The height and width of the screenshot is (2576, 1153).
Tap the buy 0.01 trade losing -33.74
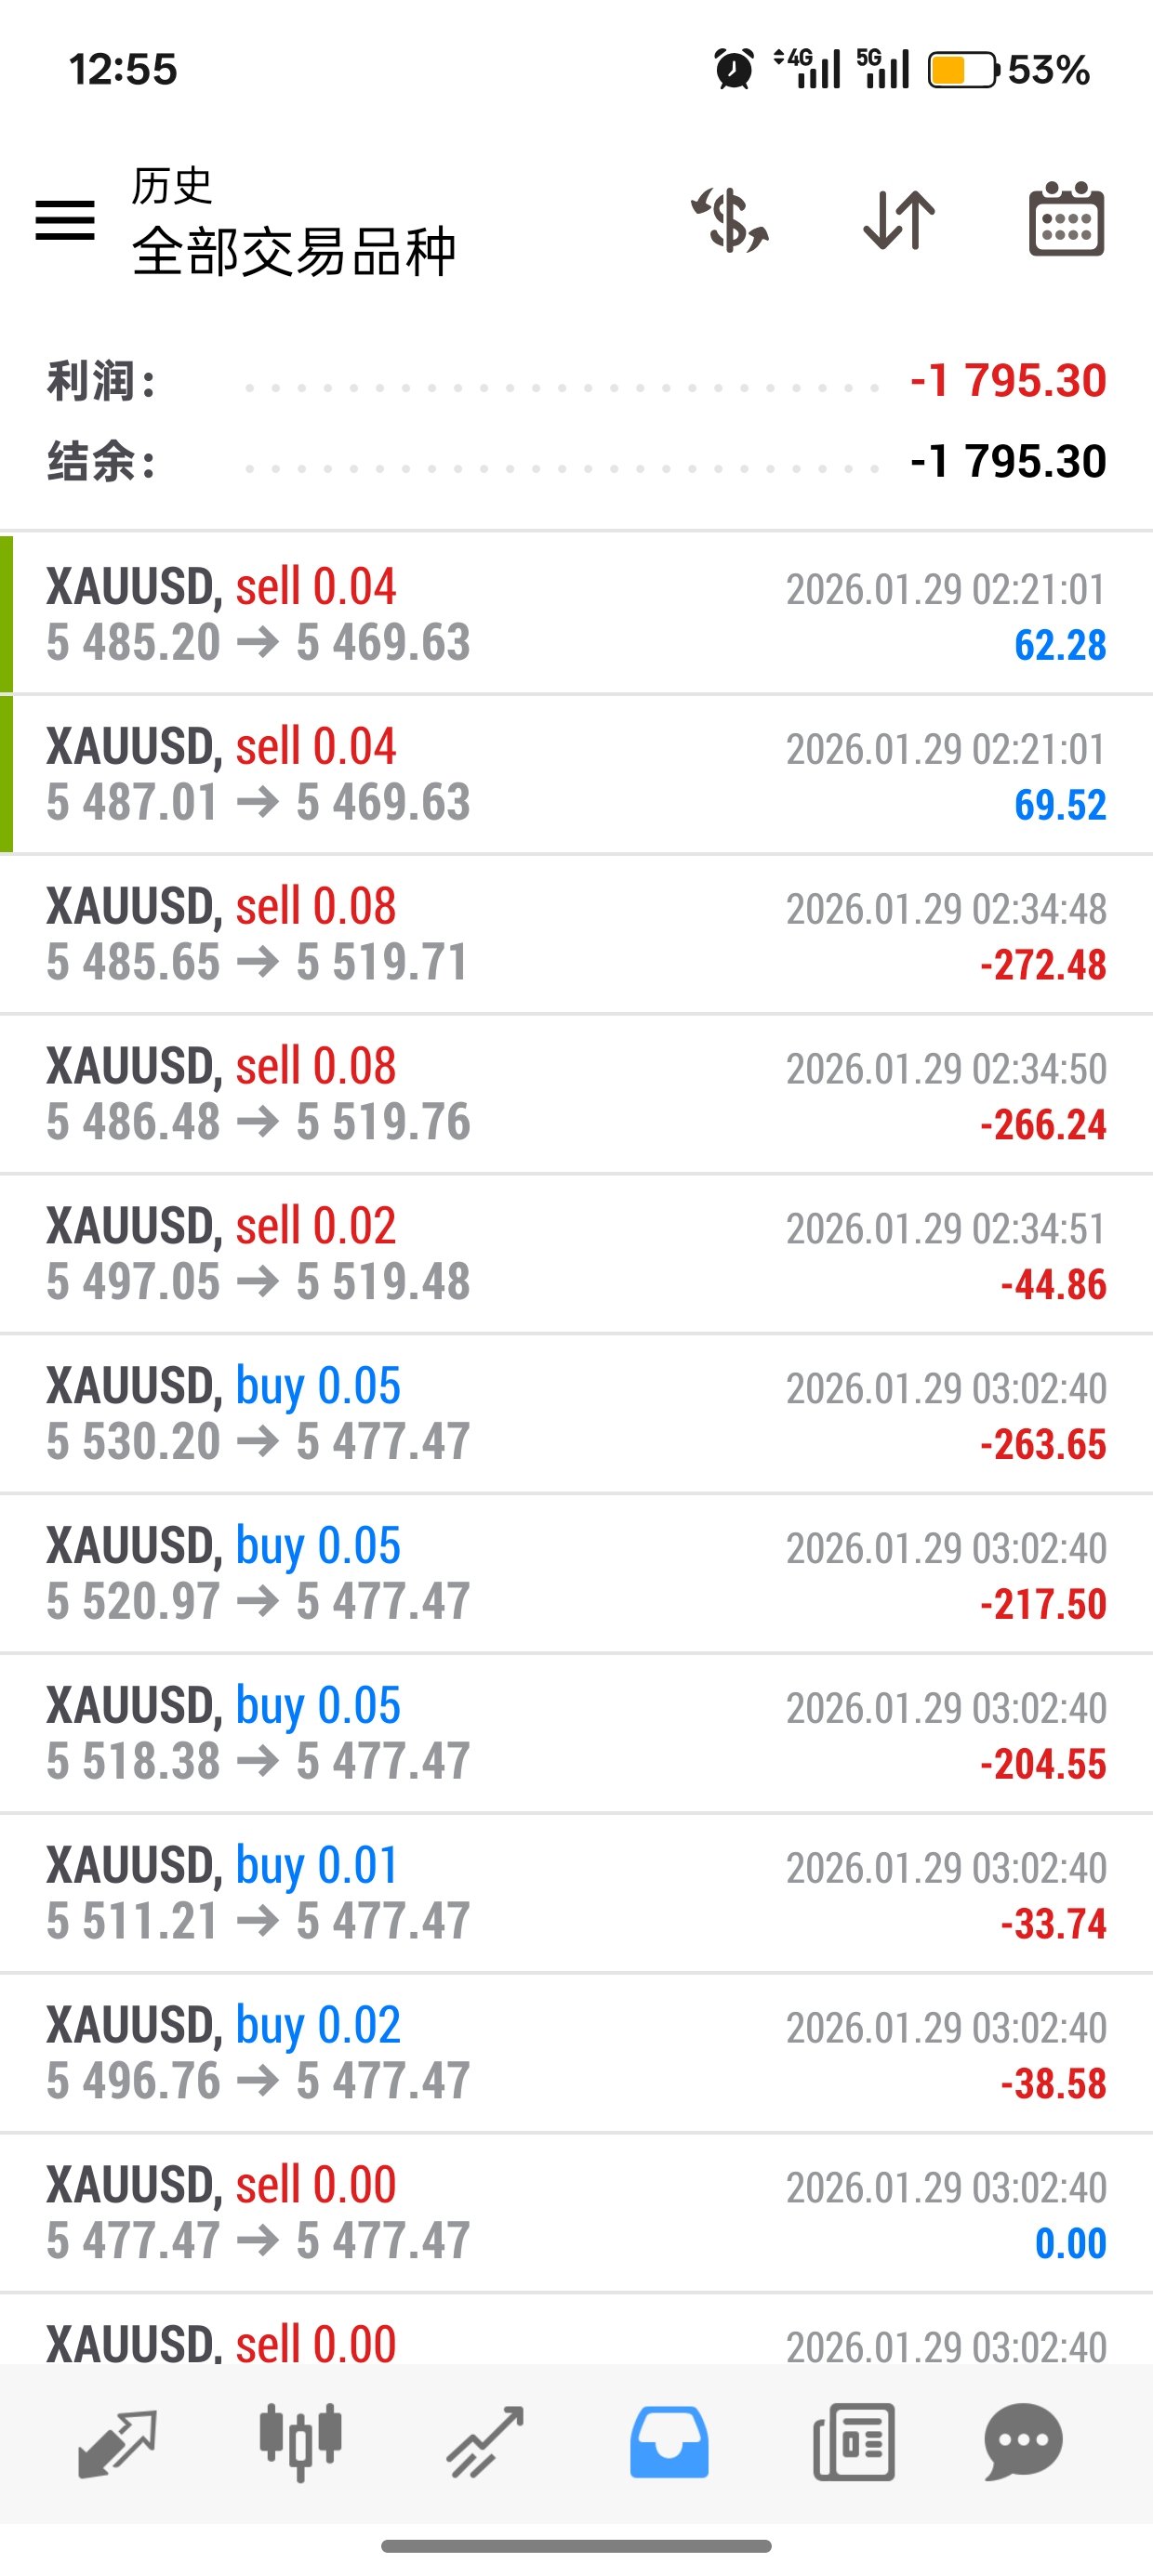[576, 1894]
